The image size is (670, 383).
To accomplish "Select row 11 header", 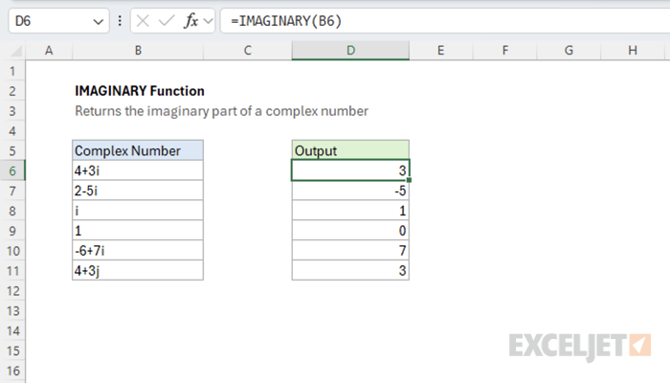I will tap(12, 271).
